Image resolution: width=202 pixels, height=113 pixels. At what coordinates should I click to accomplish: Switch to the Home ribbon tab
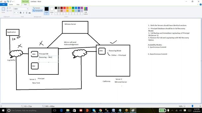coord(11,4)
